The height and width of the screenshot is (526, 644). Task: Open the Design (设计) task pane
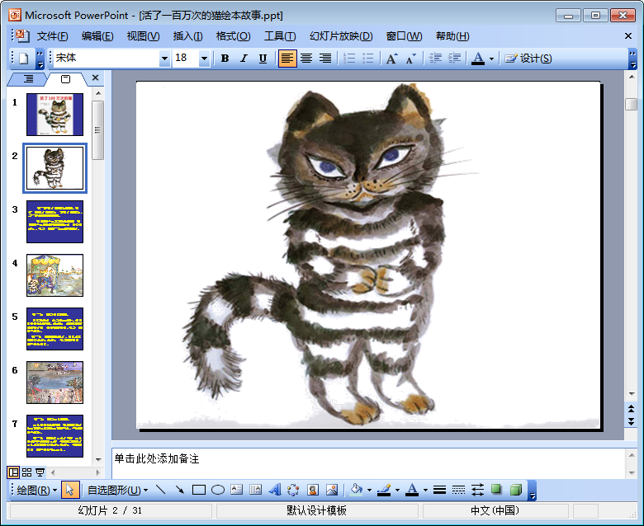tap(528, 59)
